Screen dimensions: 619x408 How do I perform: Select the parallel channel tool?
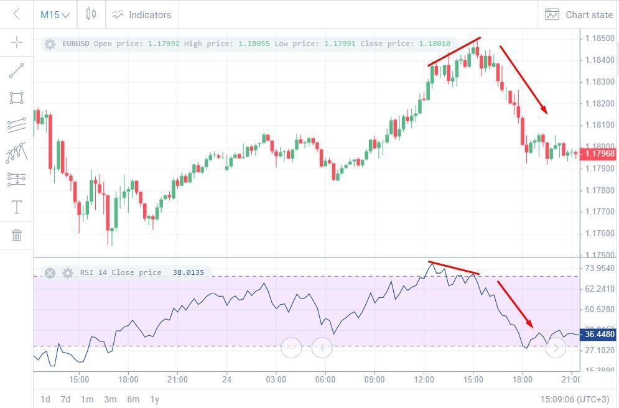pyautogui.click(x=17, y=125)
